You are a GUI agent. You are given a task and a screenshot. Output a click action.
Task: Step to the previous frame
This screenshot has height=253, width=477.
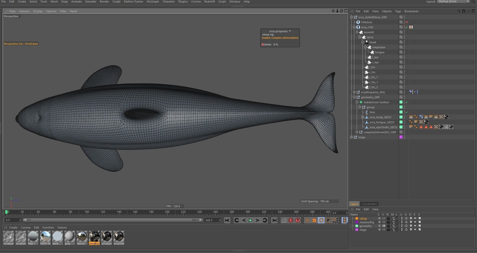pyautogui.click(x=244, y=220)
